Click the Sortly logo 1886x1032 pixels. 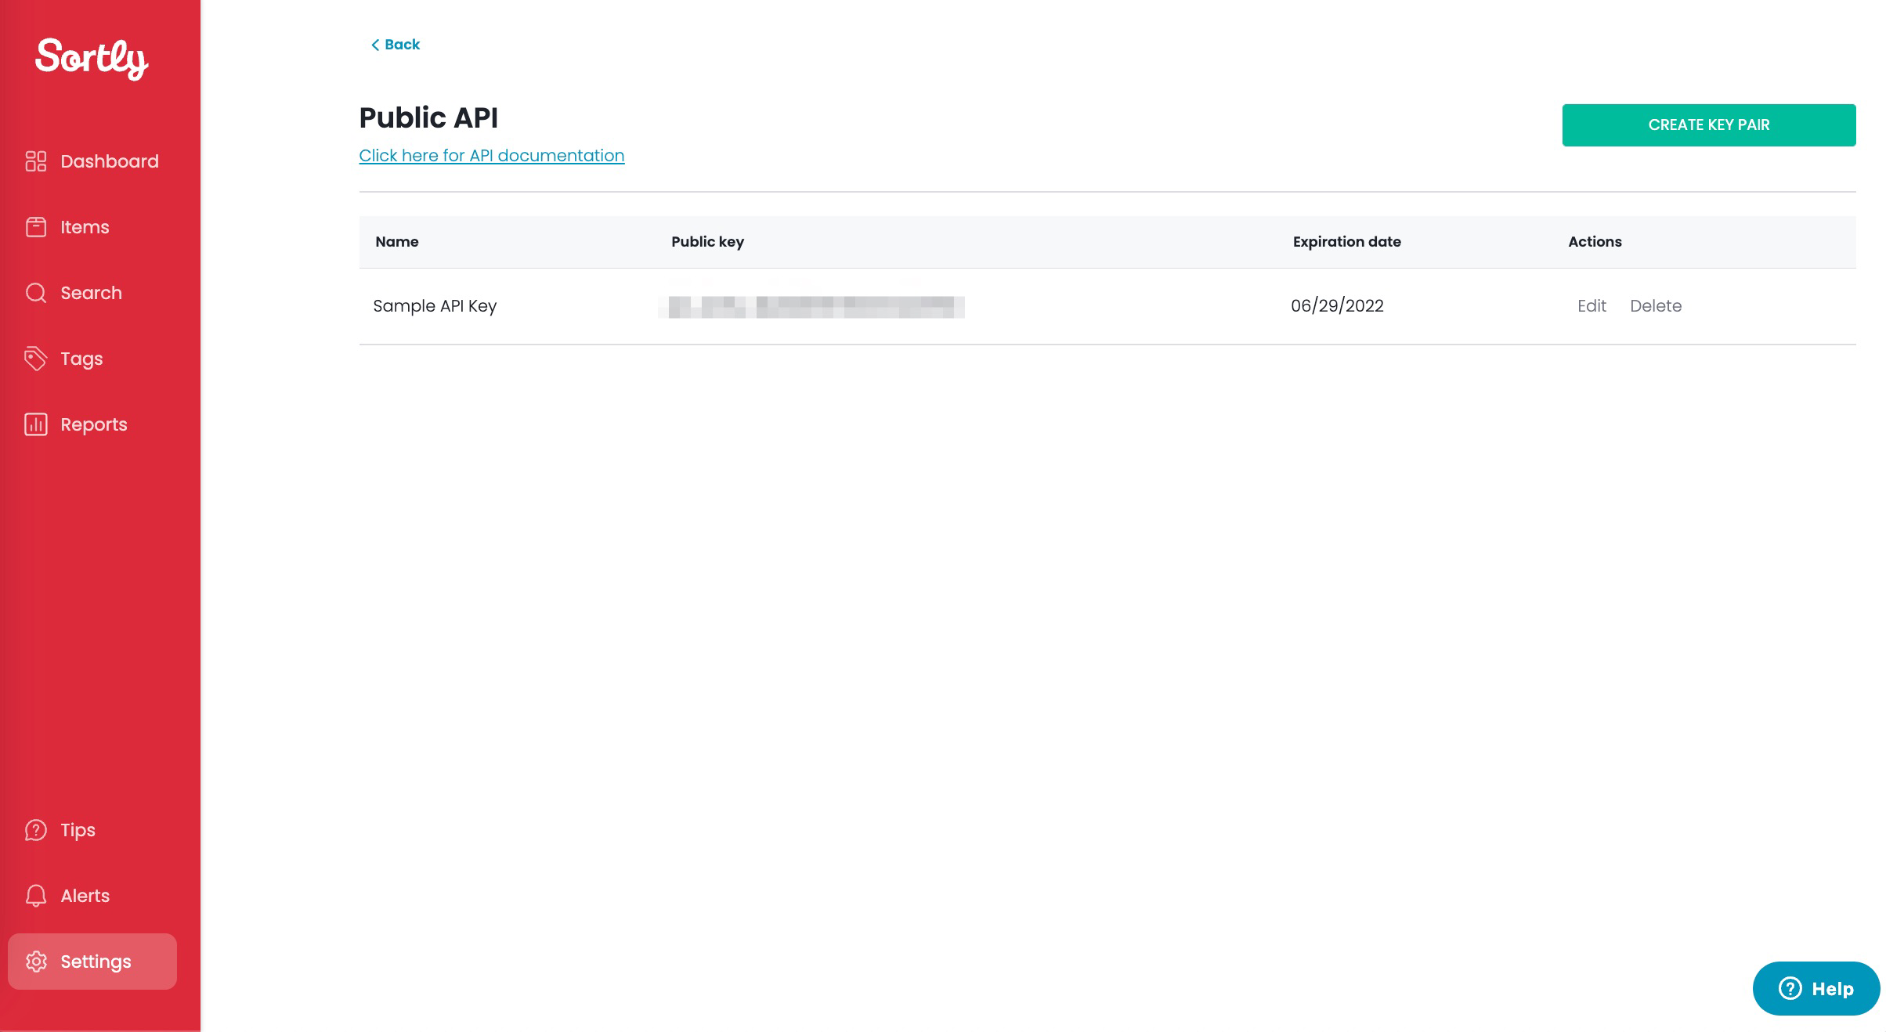coord(92,59)
